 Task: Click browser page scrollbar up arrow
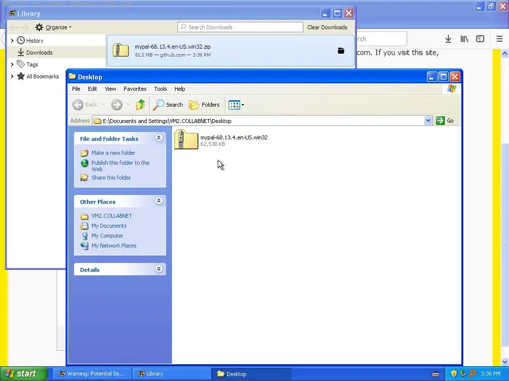[x=505, y=53]
